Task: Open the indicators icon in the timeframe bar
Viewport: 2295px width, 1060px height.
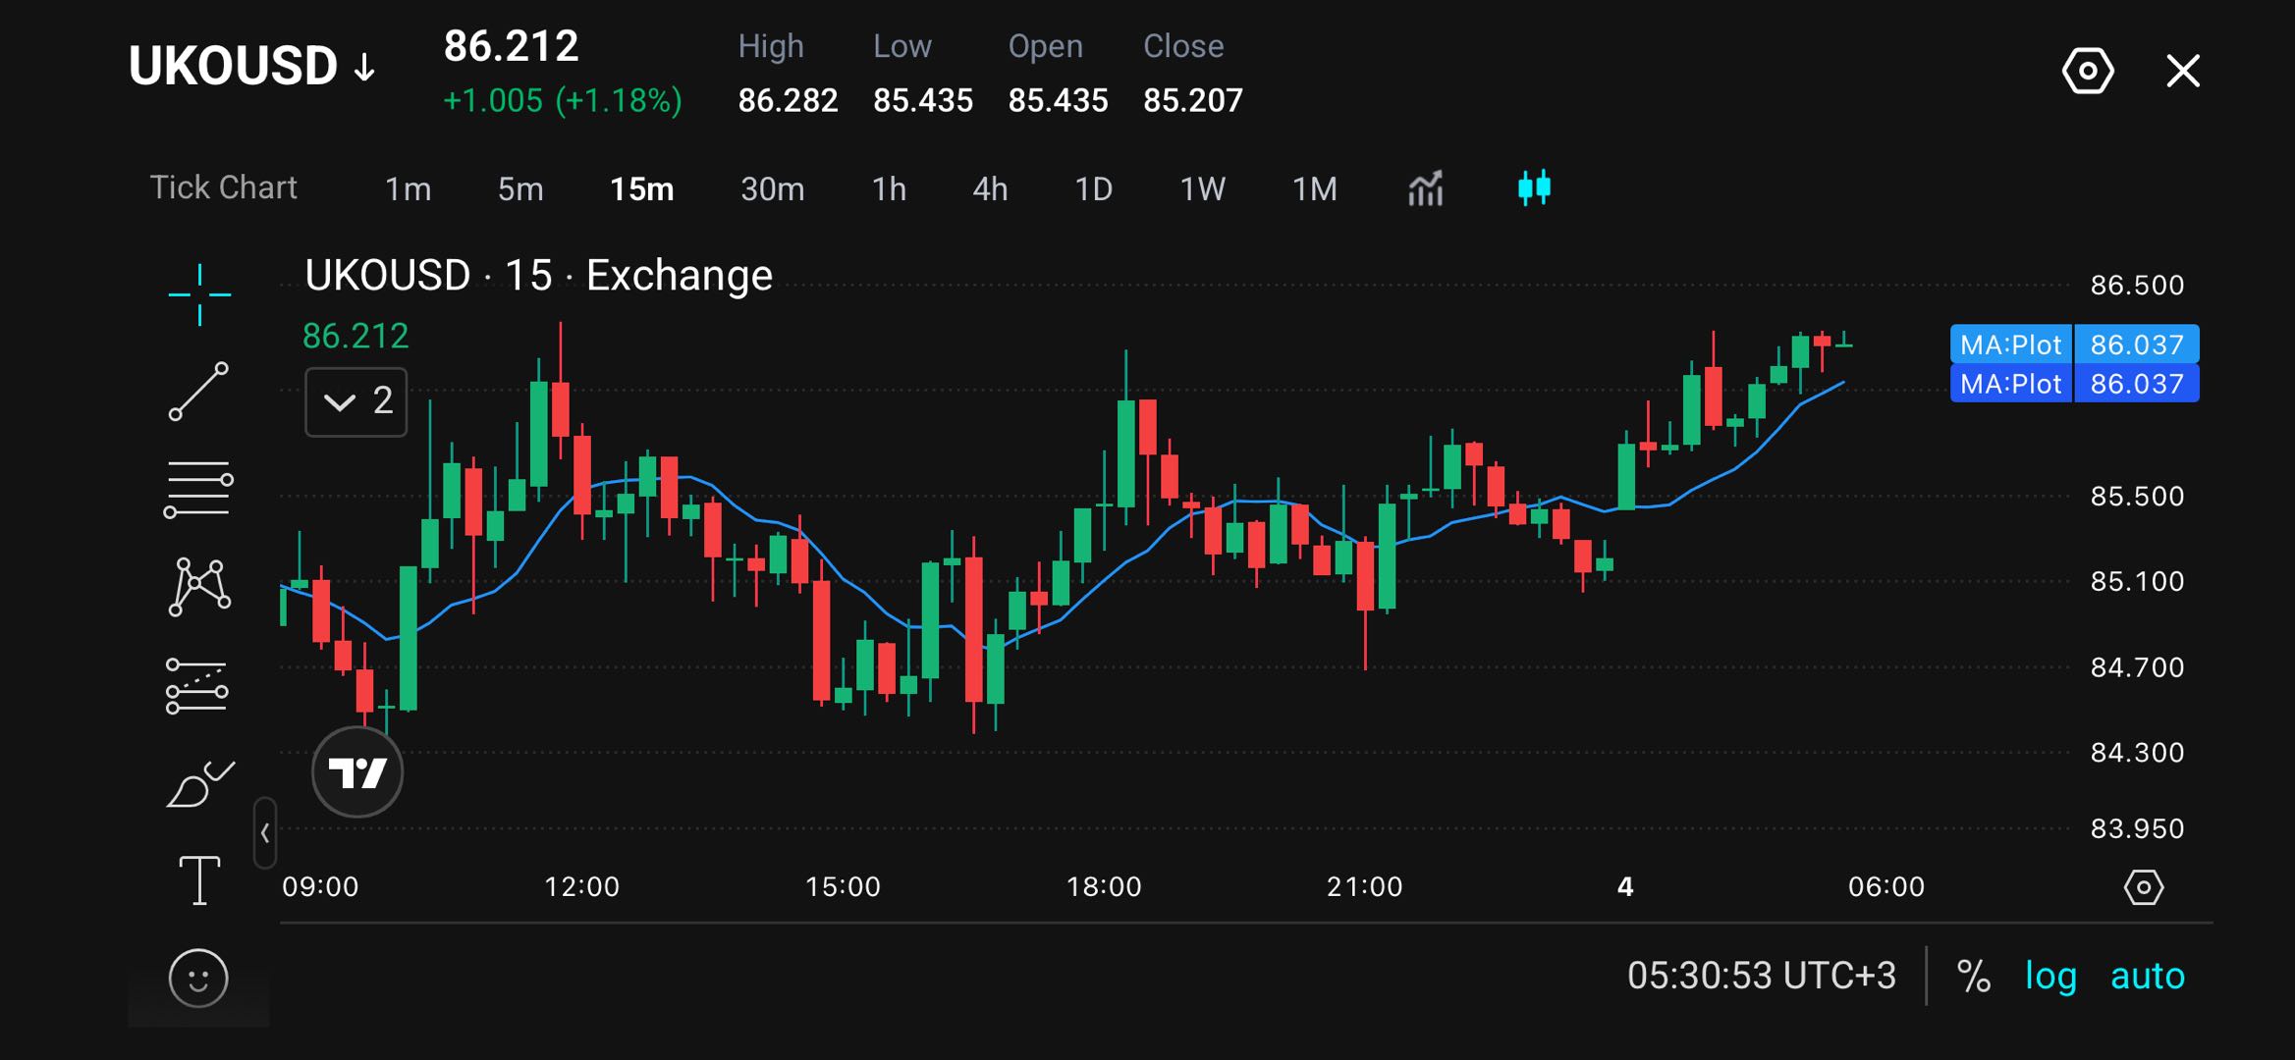Action: (x=1425, y=188)
